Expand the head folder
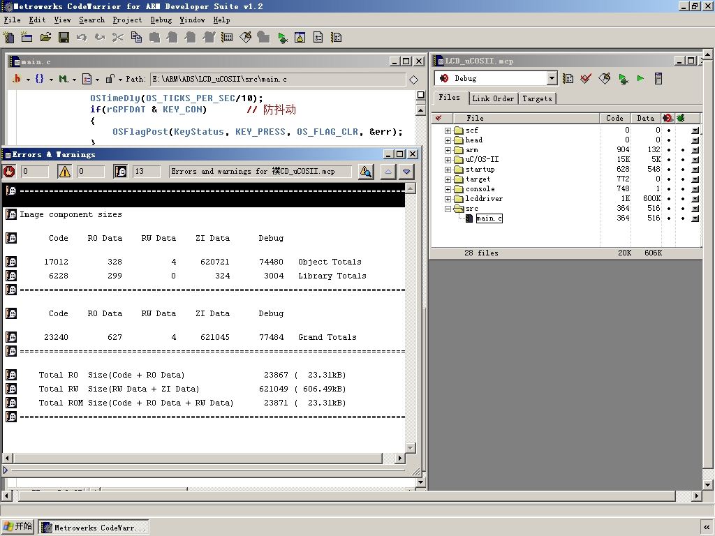The width and height of the screenshot is (715, 536). (448, 140)
